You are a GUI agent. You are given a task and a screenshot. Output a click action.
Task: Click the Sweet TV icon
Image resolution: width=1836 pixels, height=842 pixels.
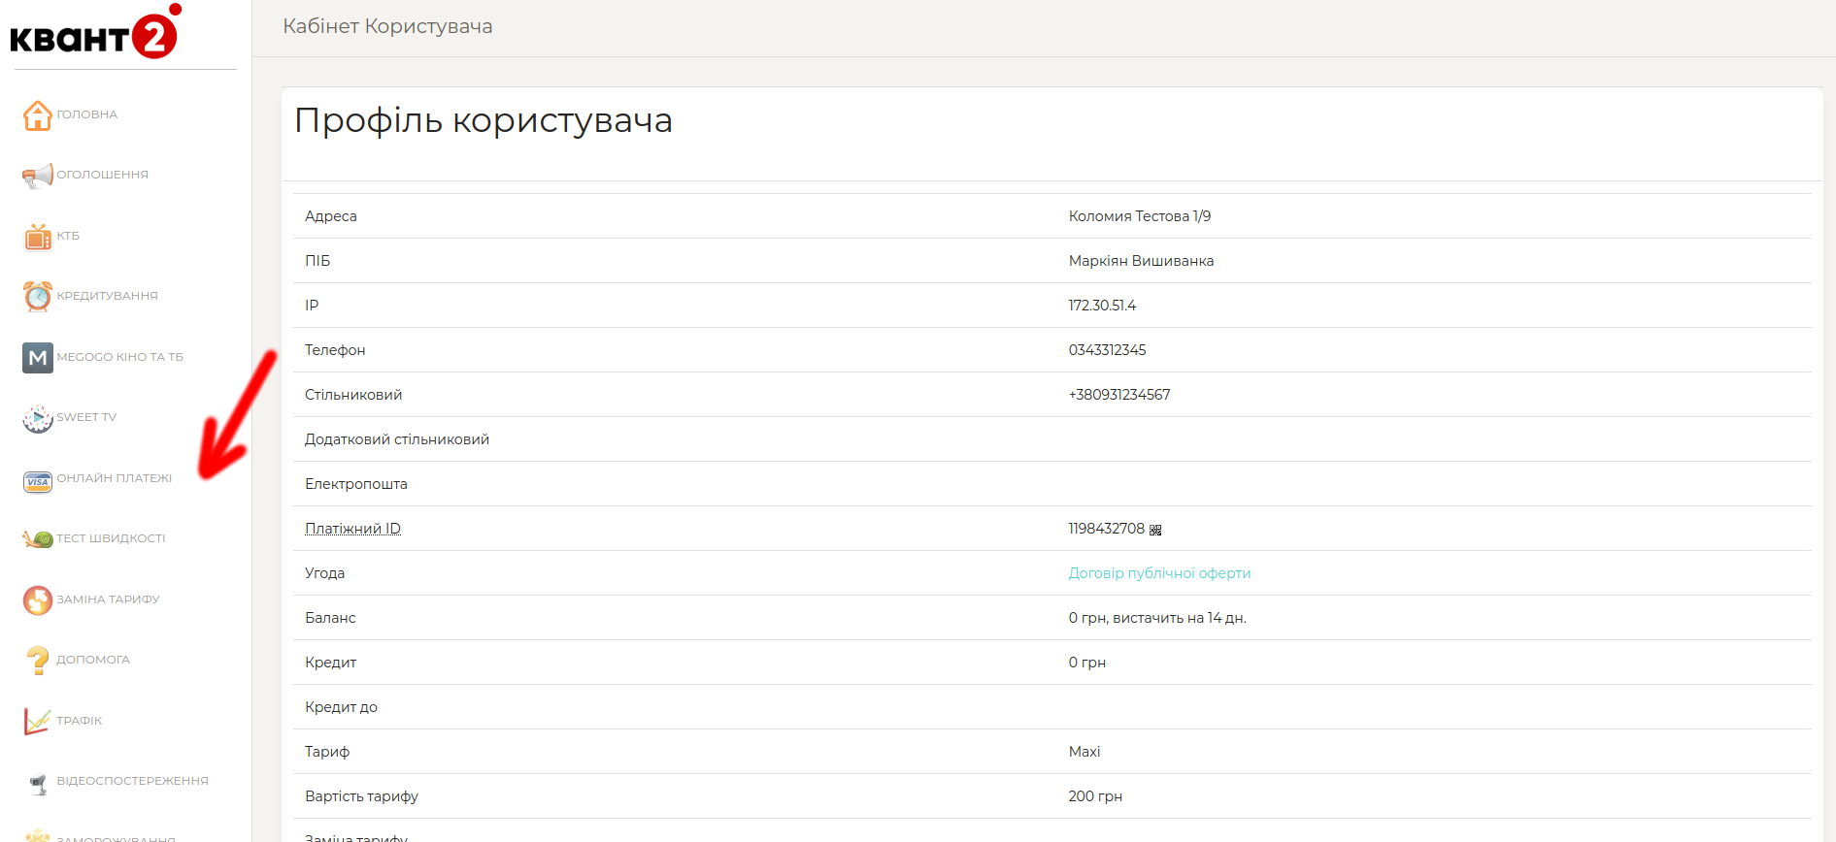37,418
